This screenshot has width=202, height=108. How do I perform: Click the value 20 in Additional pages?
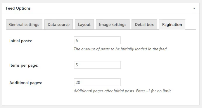[78, 82]
